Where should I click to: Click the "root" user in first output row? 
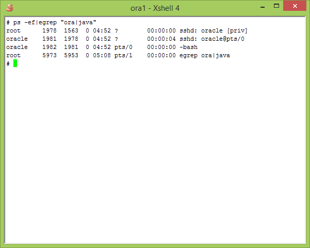click(x=13, y=31)
